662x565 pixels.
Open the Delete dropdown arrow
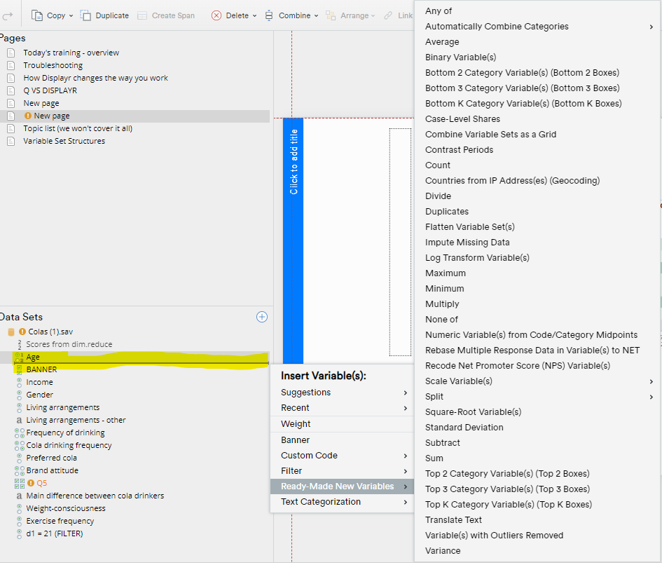[254, 15]
